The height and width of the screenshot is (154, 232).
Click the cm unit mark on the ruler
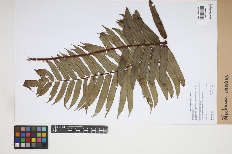pyautogui.click(x=106, y=127)
